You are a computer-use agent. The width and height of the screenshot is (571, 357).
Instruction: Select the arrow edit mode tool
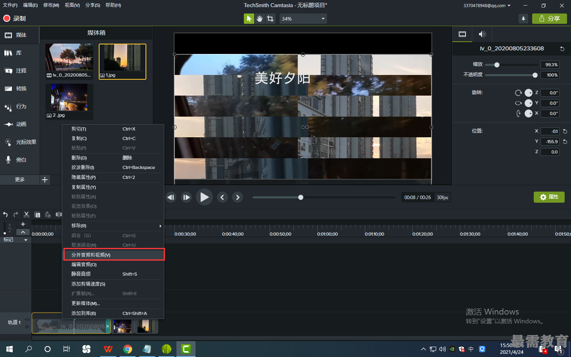pyautogui.click(x=249, y=19)
